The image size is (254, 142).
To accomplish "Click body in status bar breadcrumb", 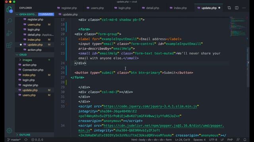I will point(142,140).
